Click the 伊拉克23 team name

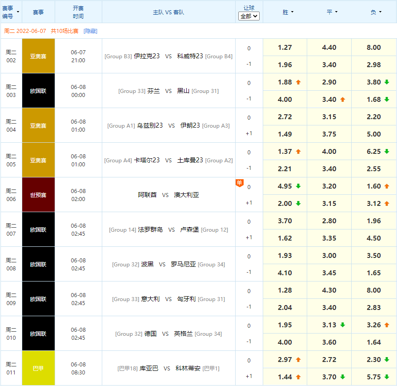click(x=147, y=56)
